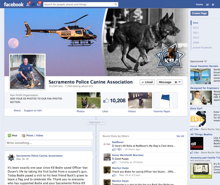Jump to 2009 in timeline
This screenshot has width=220, height=185.
(x=196, y=42)
